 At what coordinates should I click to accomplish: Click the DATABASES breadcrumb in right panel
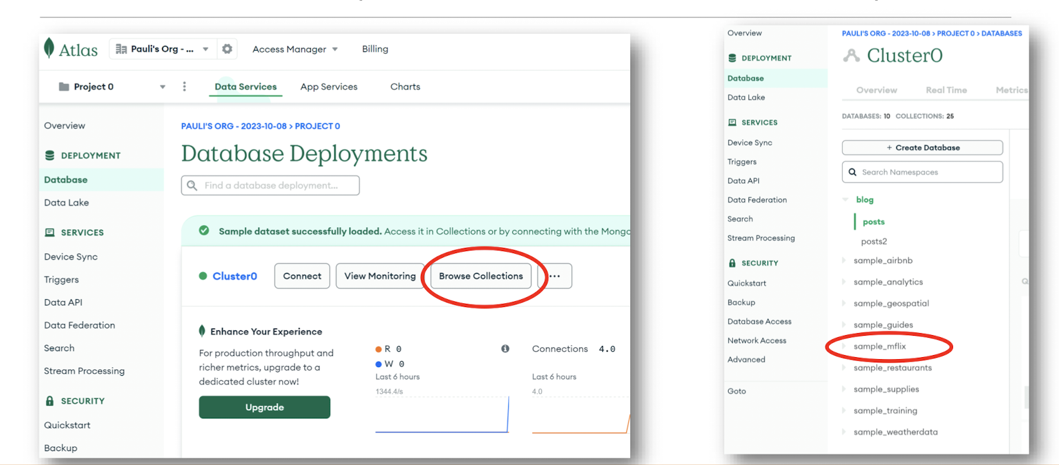(1002, 33)
